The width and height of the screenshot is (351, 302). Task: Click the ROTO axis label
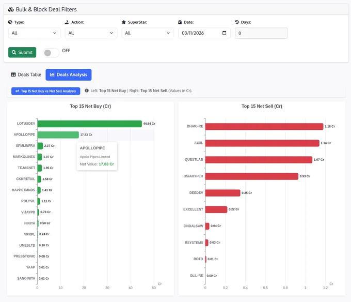click(198, 259)
